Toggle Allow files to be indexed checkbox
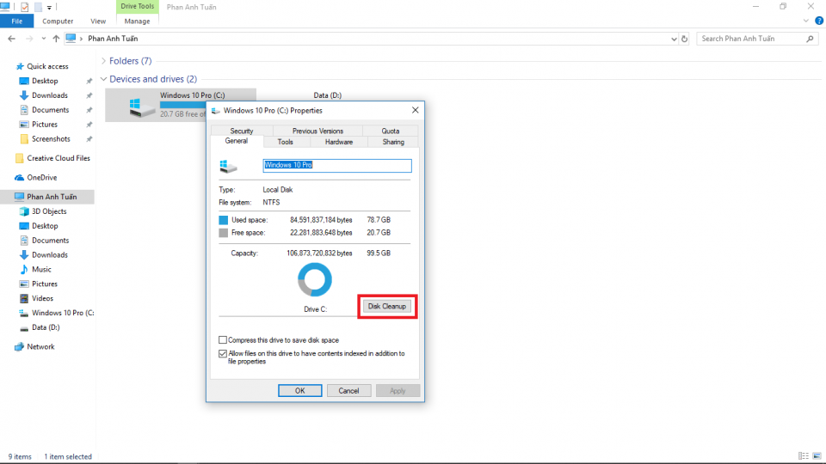This screenshot has height=464, width=826. click(x=223, y=353)
